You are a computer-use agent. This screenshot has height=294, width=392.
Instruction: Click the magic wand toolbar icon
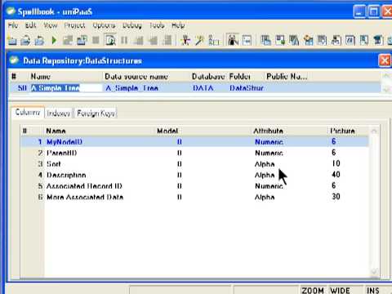(199, 40)
